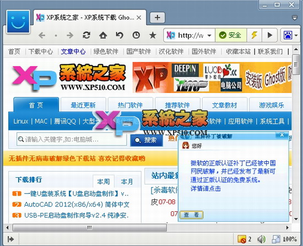Open dropdown next to Baidu paw icon

click(x=296, y=36)
